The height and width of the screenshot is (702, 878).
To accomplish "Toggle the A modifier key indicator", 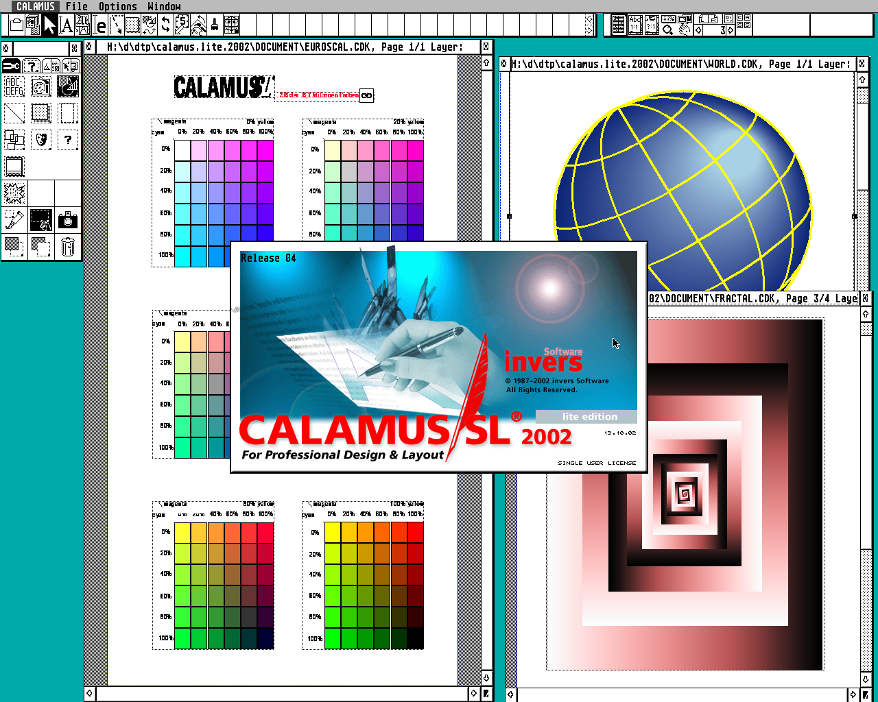I will point(747,18).
